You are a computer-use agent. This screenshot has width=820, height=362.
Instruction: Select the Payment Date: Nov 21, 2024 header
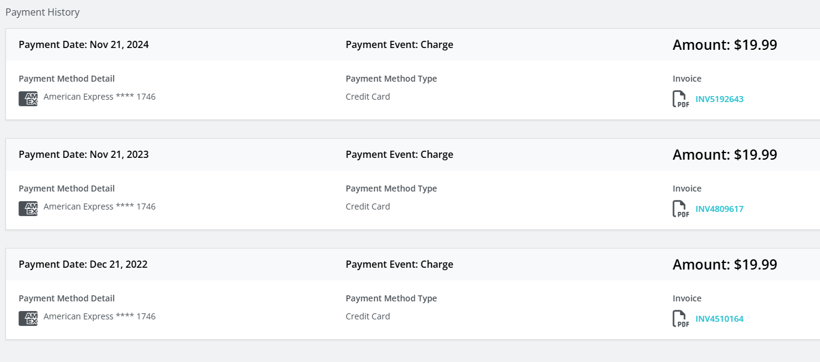coord(84,44)
